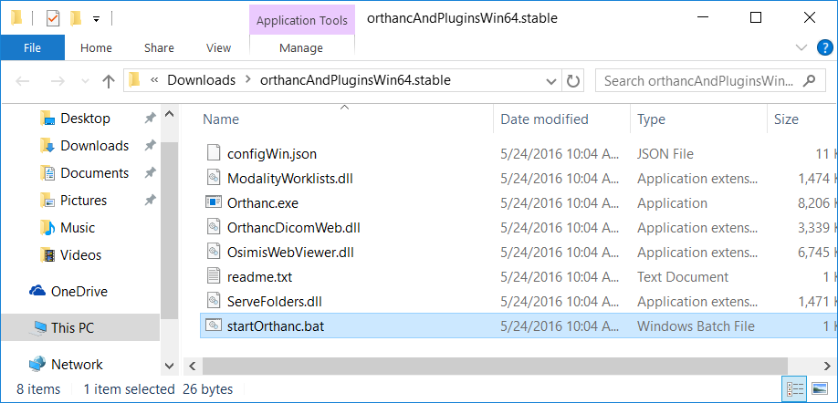The height and width of the screenshot is (403, 838).
Task: Click the double chevron in address bar
Action: click(x=154, y=80)
